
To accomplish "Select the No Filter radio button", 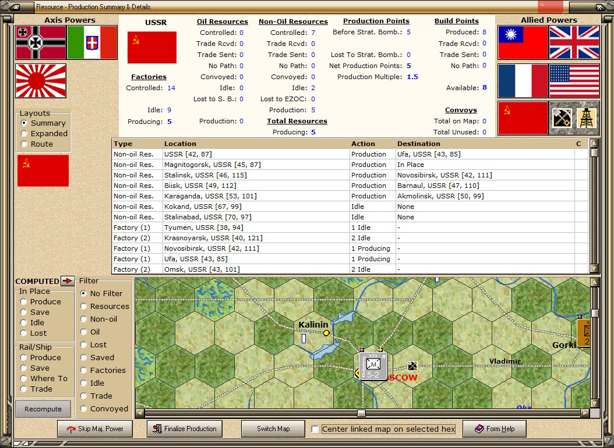I will (x=83, y=293).
